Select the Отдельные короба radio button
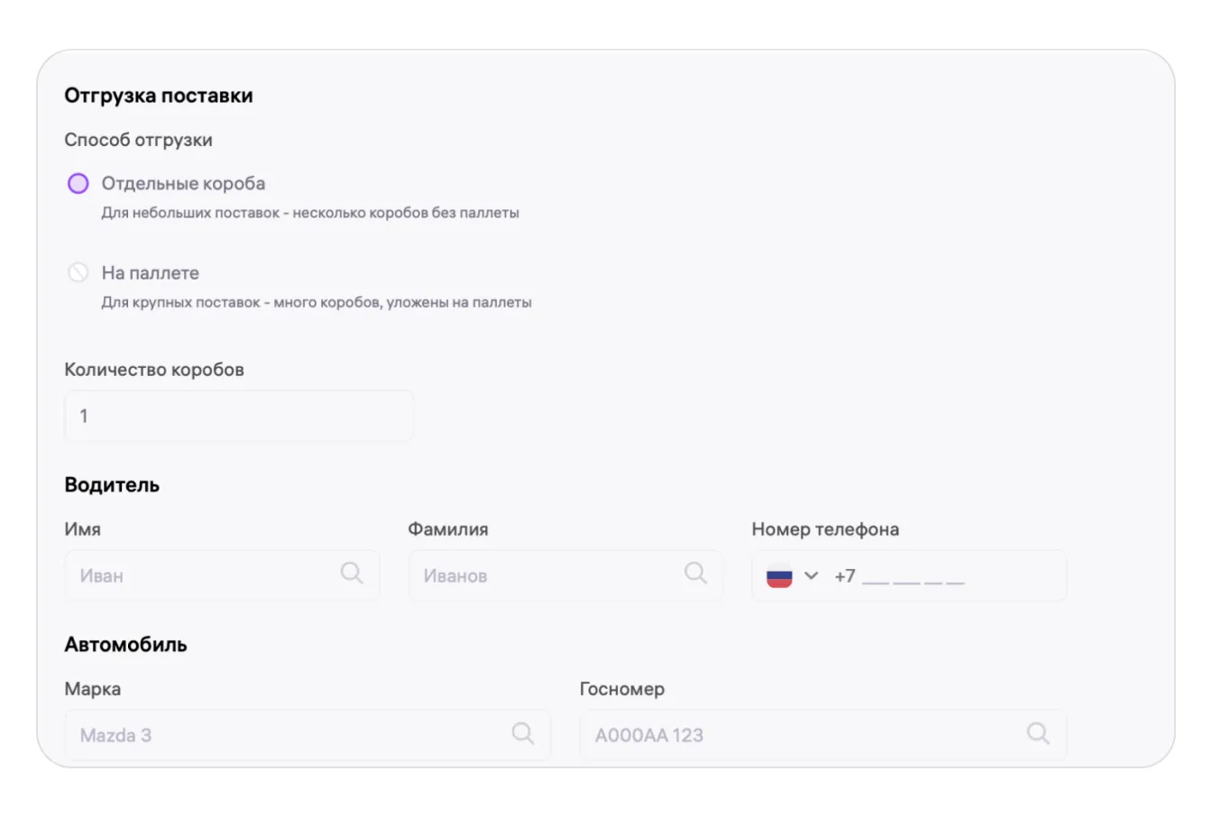The image size is (1212, 817). [x=78, y=184]
